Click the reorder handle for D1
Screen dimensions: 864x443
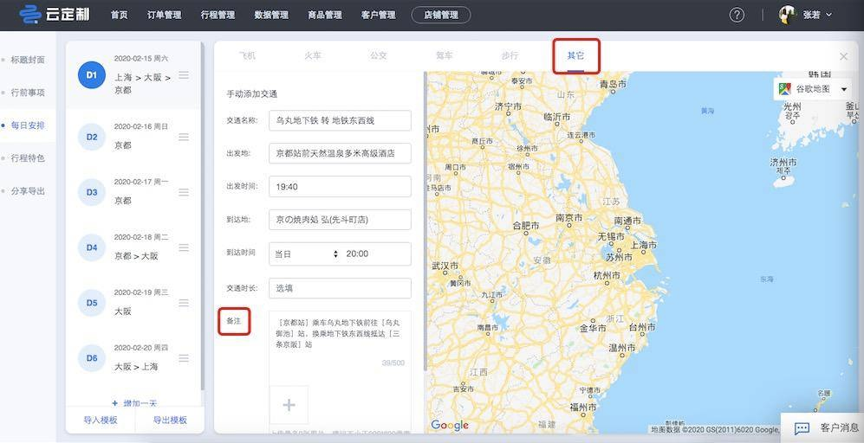[x=184, y=74]
